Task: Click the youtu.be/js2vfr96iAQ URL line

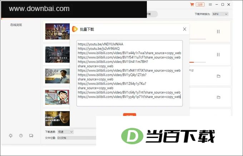Action: (x=99, y=49)
